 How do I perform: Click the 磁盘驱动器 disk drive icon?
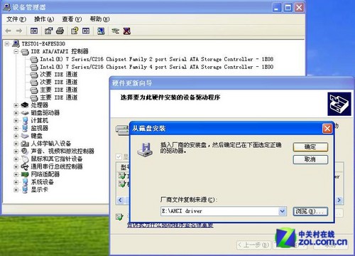tap(25, 113)
